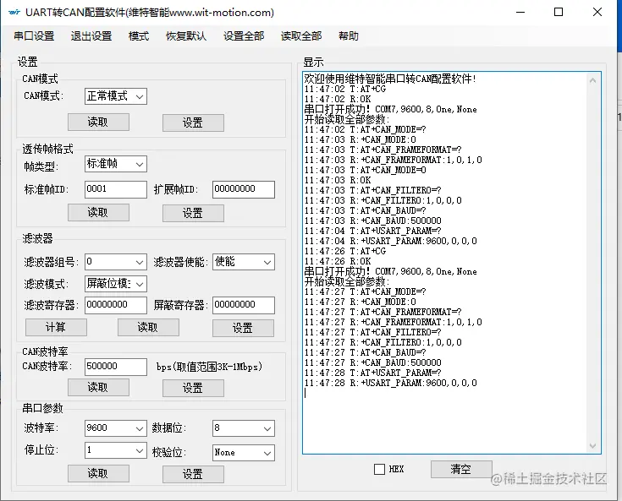
Task: Click 设置 button in CAN波特率 group
Action: tap(193, 388)
